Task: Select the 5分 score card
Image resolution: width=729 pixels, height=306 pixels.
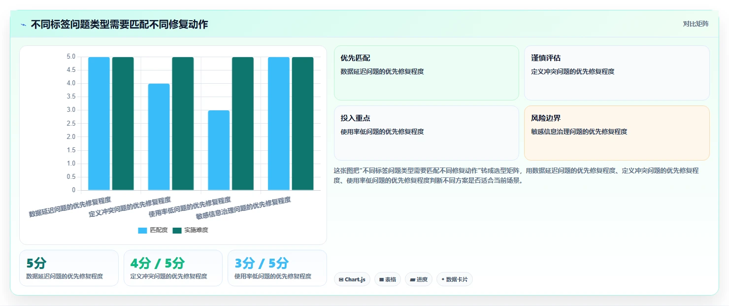Action: (69, 268)
